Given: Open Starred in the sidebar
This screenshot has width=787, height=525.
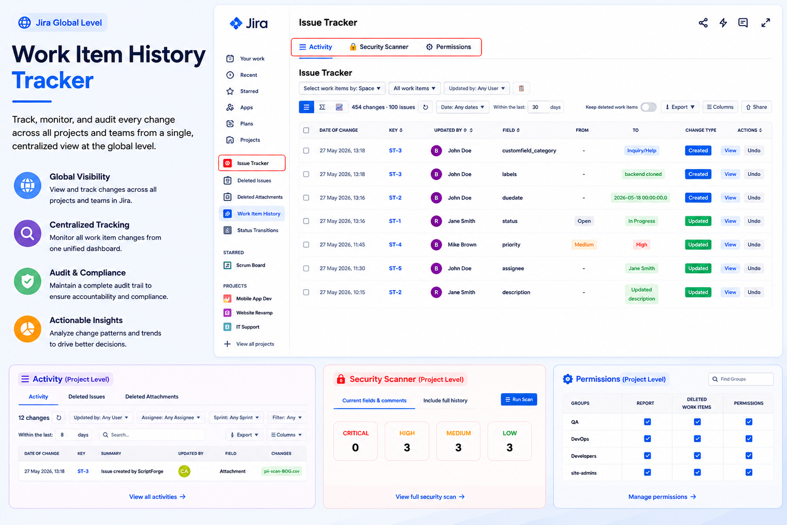Looking at the screenshot, I should [249, 91].
